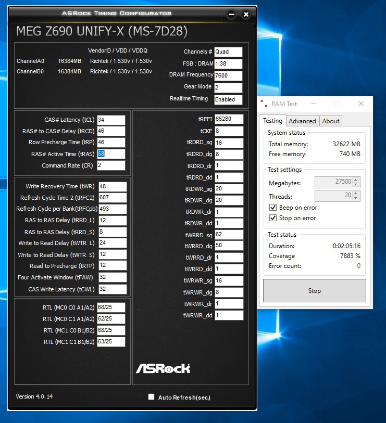Click the CAS Write Latency (tCWL) field
The image size is (386, 423).
(113, 289)
